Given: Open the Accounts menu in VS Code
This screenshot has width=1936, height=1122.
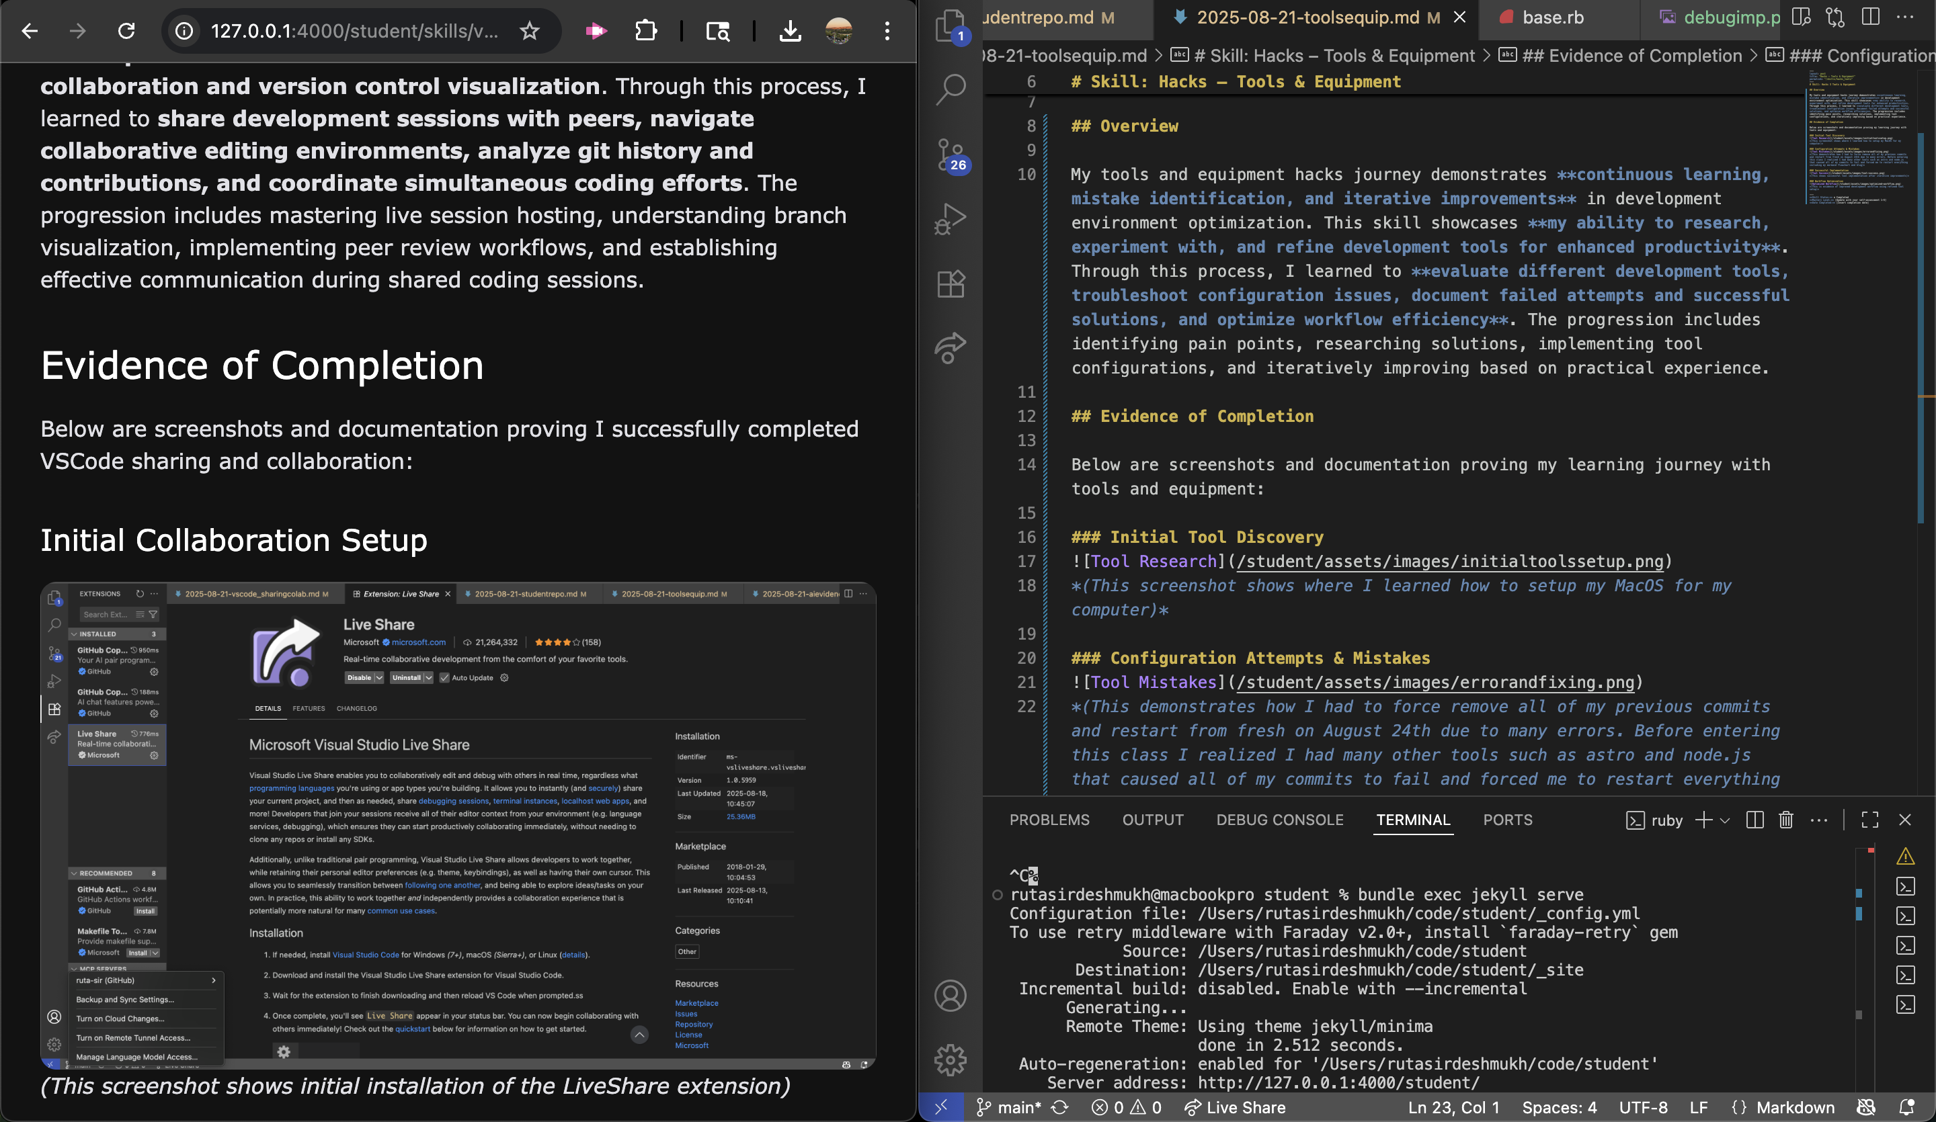Looking at the screenshot, I should pyautogui.click(x=951, y=996).
